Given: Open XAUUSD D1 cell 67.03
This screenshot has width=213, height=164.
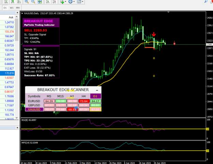Looking at the screenshot, I should [x=95, y=109].
